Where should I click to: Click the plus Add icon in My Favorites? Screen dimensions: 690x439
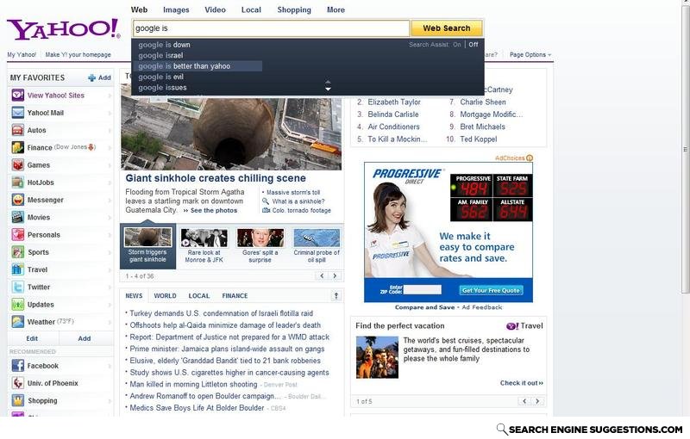pos(91,77)
